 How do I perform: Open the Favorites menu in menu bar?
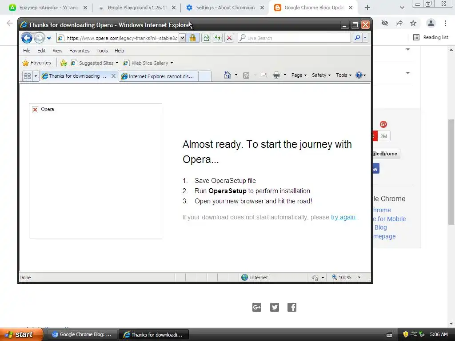coord(79,51)
